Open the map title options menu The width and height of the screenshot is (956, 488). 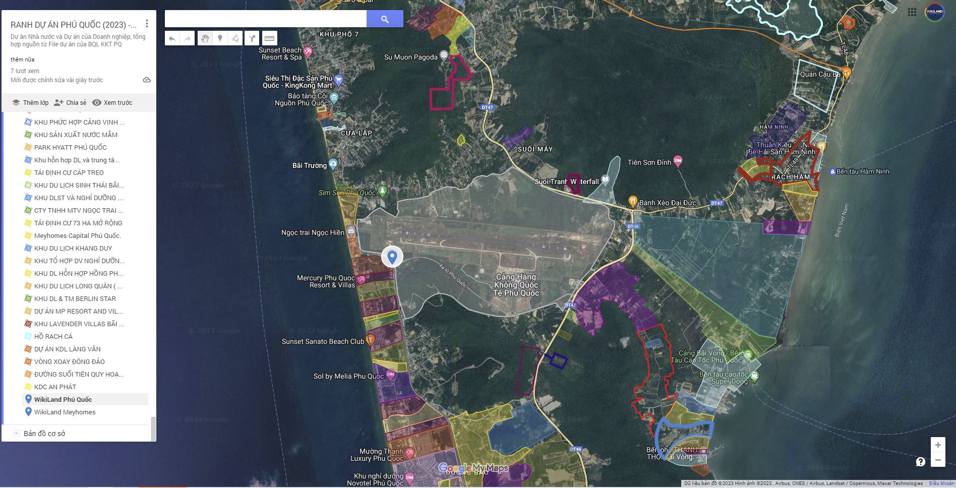(147, 24)
